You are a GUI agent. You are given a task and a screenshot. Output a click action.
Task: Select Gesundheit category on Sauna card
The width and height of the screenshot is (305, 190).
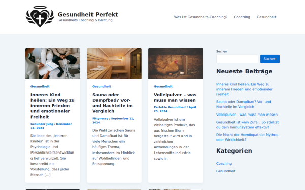point(102,87)
